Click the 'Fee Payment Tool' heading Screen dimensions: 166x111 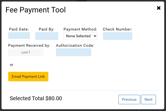point(36,10)
